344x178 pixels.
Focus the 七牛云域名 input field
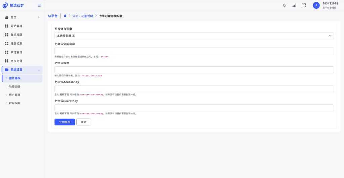pyautogui.click(x=194, y=70)
